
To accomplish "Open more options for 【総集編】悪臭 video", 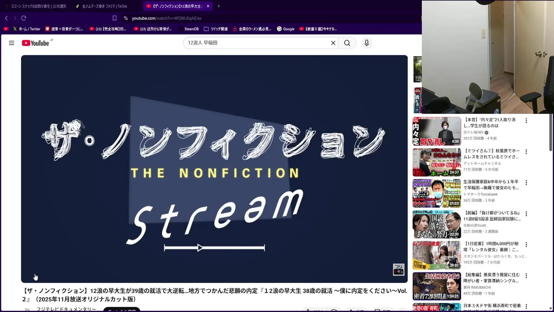I will 526,276.
